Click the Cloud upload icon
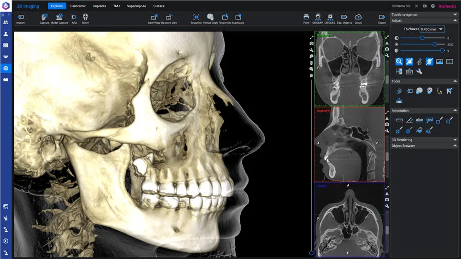 [358, 18]
